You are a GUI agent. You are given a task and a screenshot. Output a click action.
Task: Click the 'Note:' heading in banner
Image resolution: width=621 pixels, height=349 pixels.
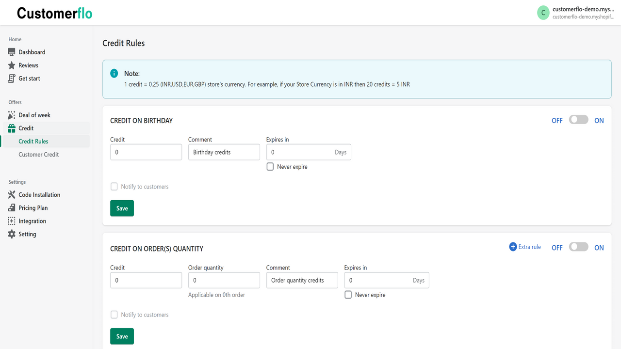tap(132, 74)
